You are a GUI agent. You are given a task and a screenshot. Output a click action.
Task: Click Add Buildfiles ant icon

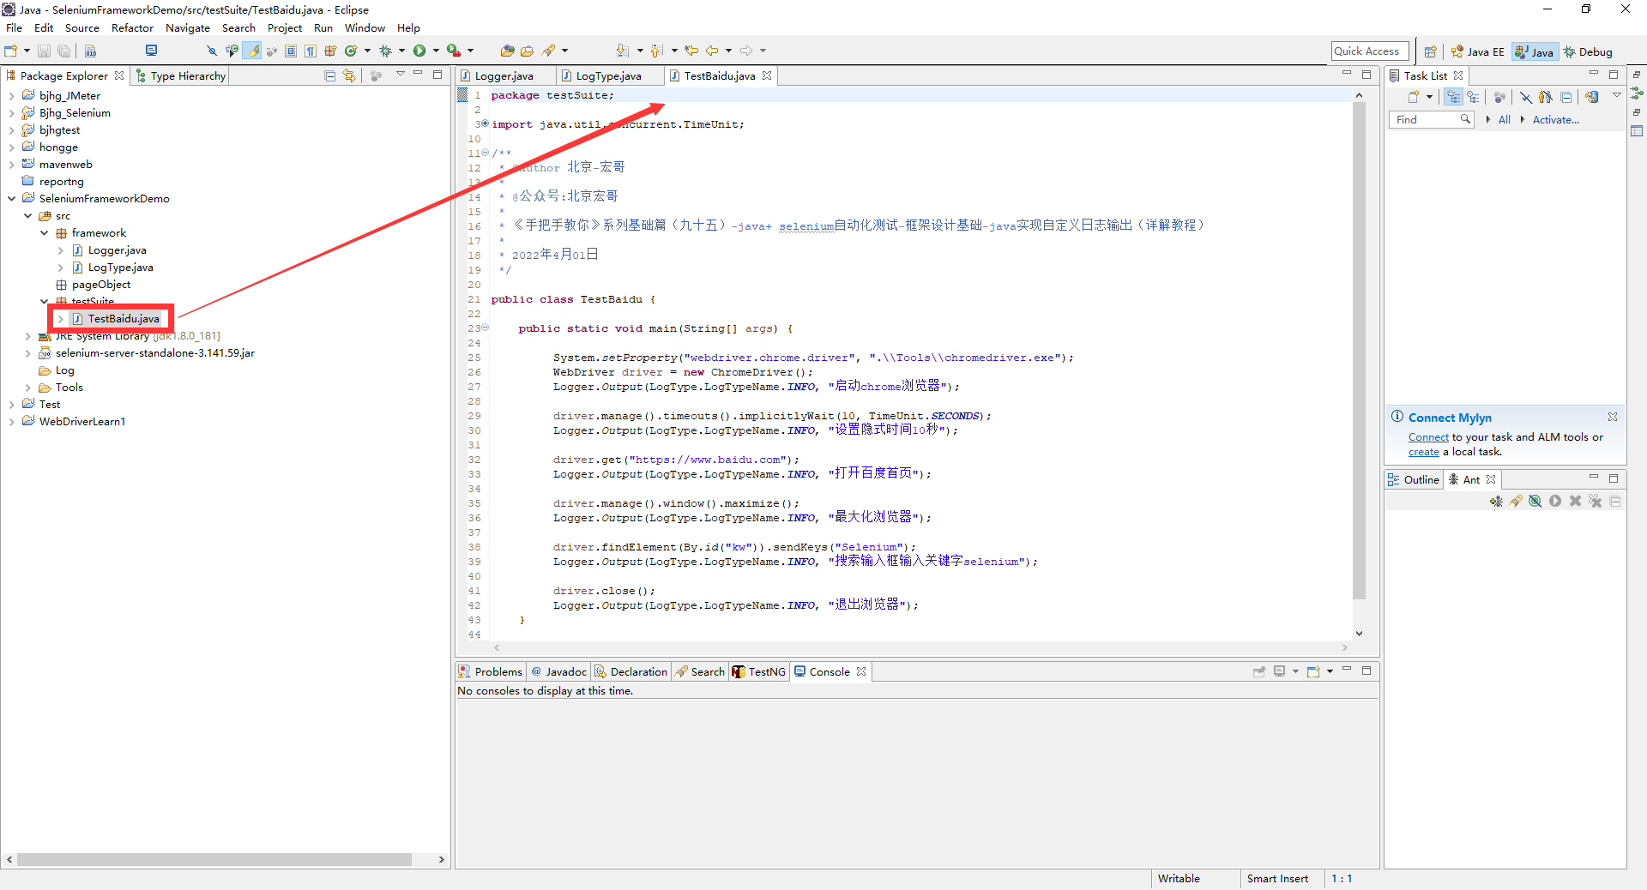pos(1496,501)
